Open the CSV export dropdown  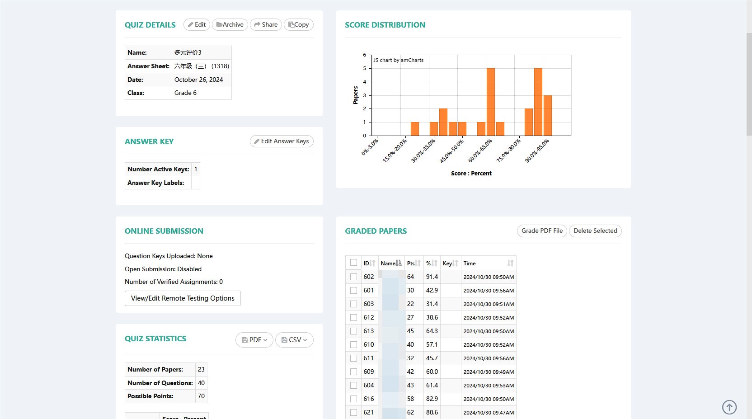(294, 340)
